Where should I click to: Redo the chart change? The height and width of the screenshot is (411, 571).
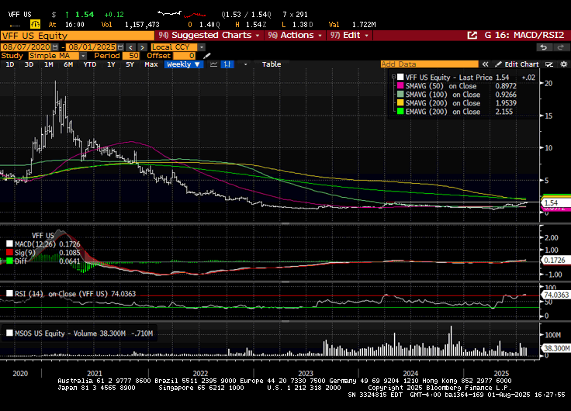[x=560, y=47]
